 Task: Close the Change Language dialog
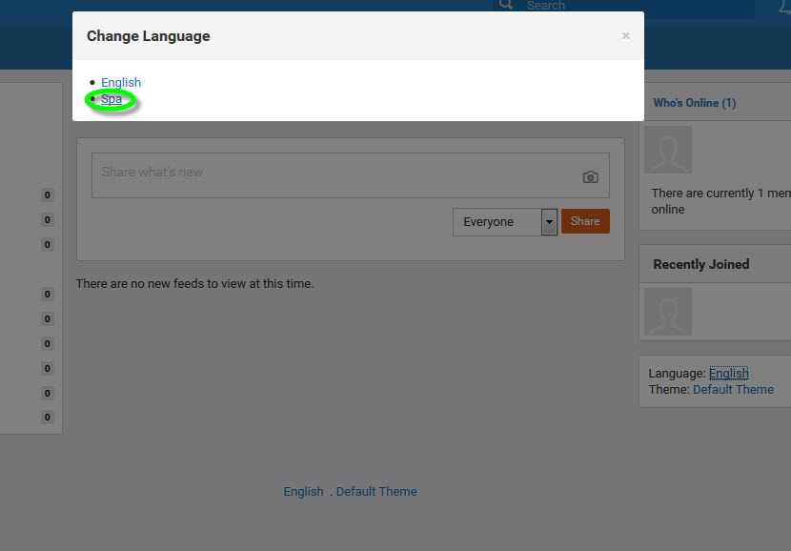coord(625,36)
